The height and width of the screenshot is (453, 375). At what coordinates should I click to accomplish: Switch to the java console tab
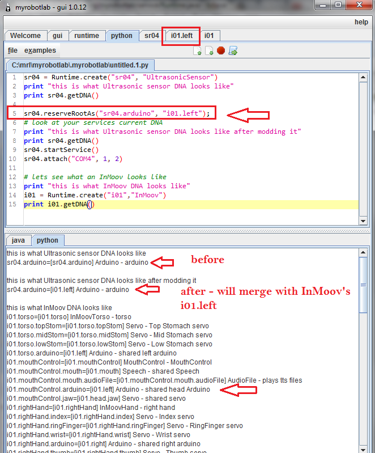pyautogui.click(x=18, y=240)
